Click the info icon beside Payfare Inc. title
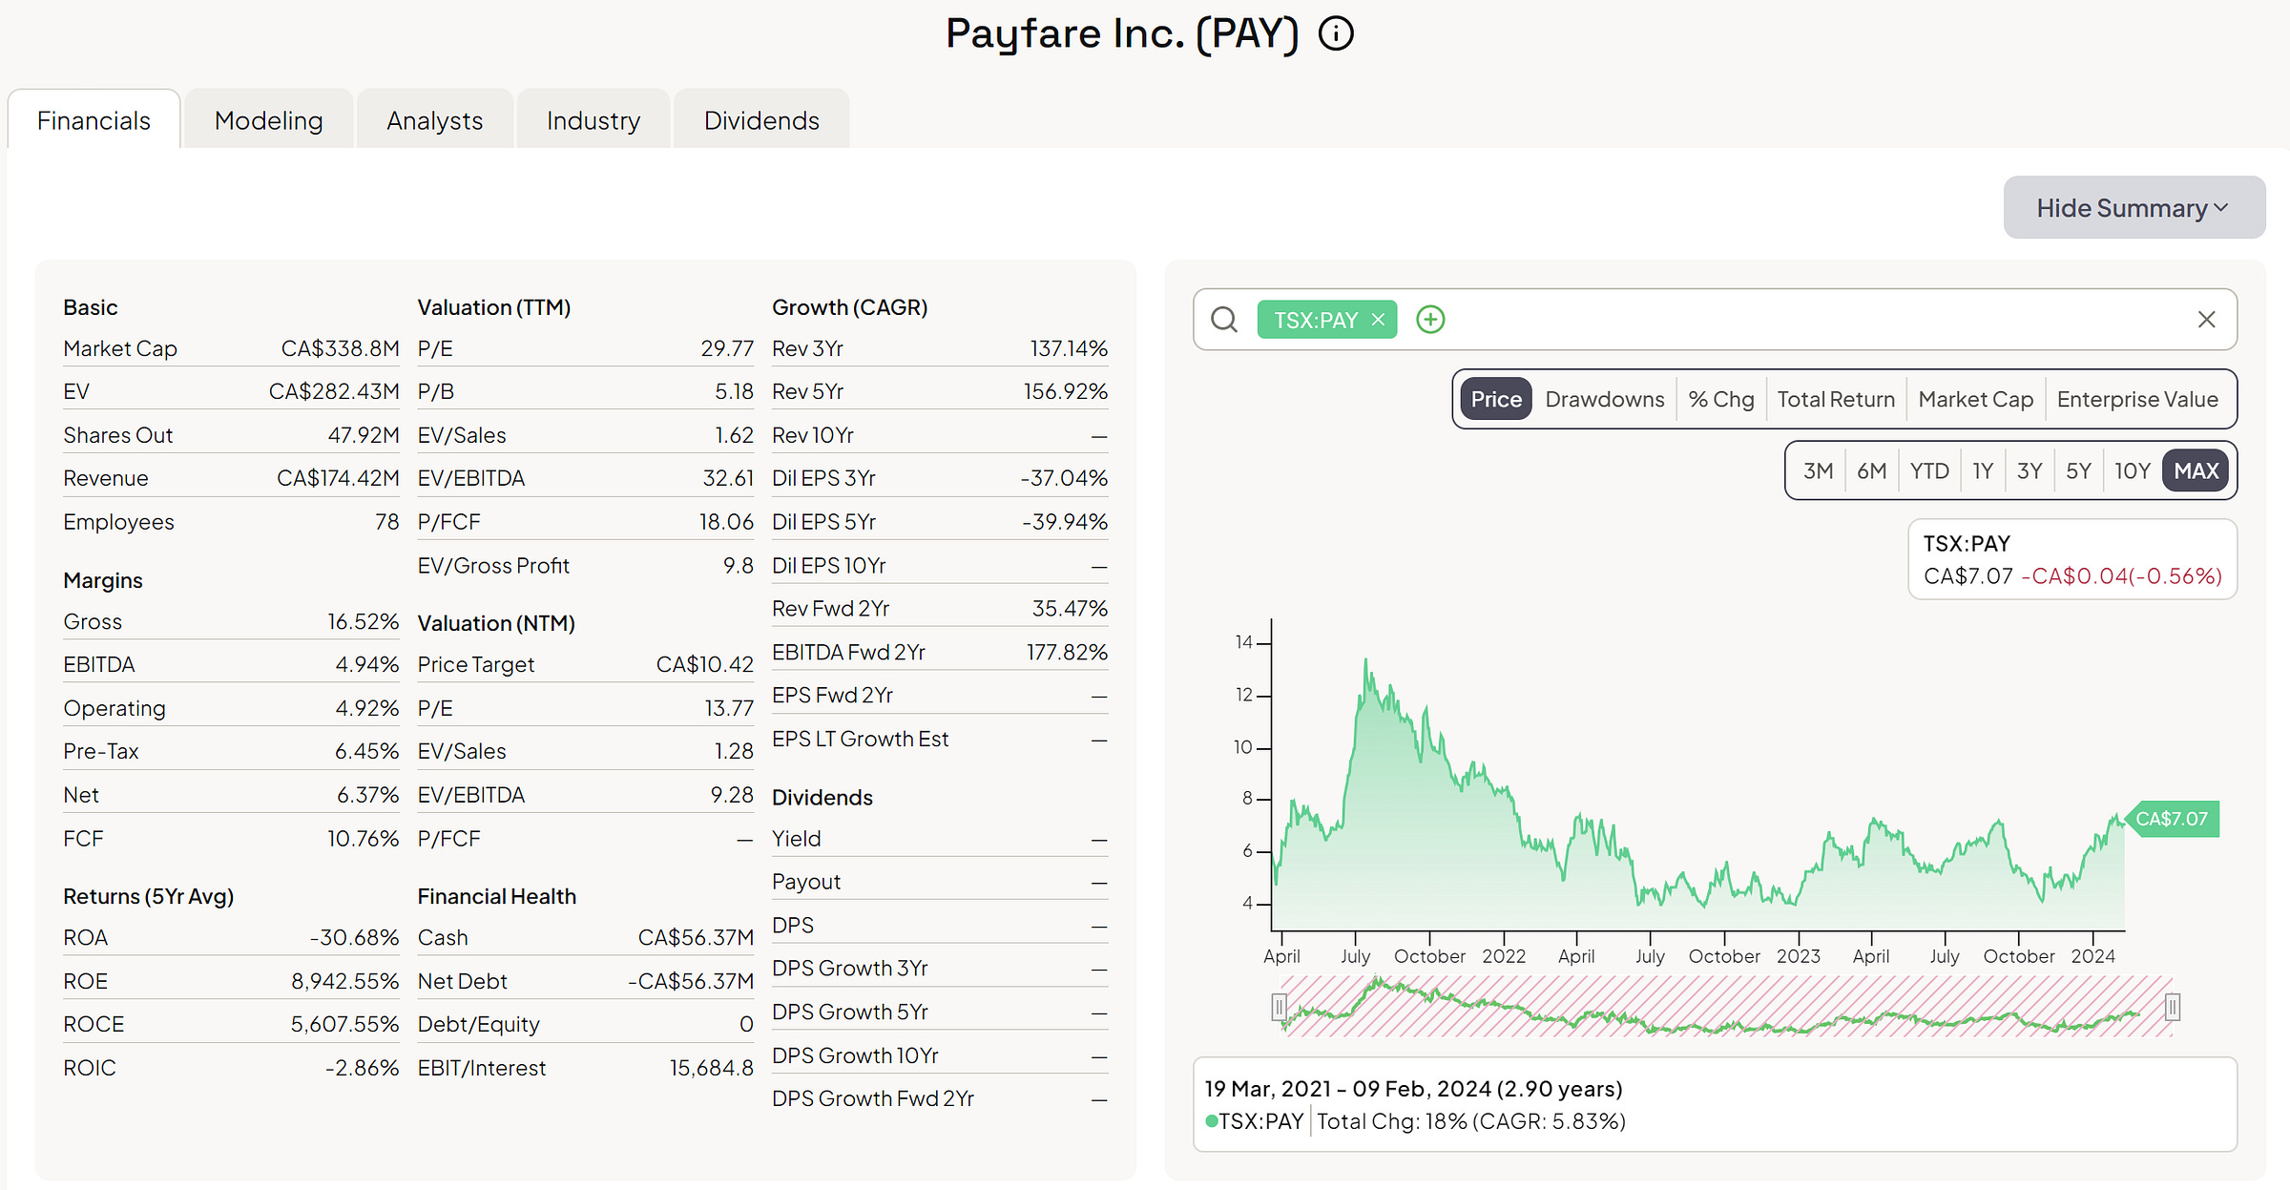Screen dimensions: 2290x1190 coord(1336,34)
